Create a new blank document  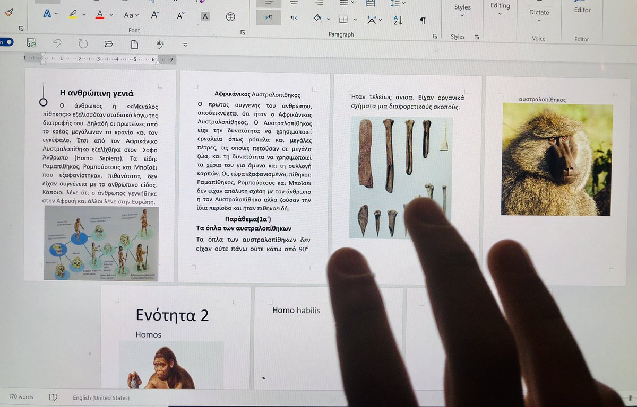[135, 44]
